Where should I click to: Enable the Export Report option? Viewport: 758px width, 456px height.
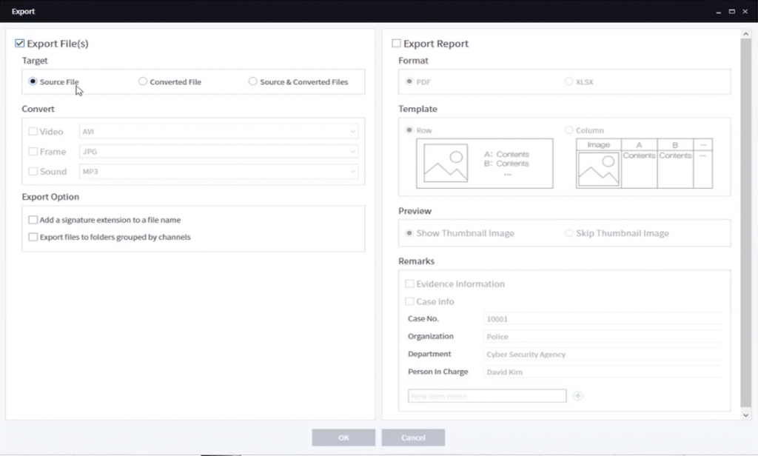(396, 43)
